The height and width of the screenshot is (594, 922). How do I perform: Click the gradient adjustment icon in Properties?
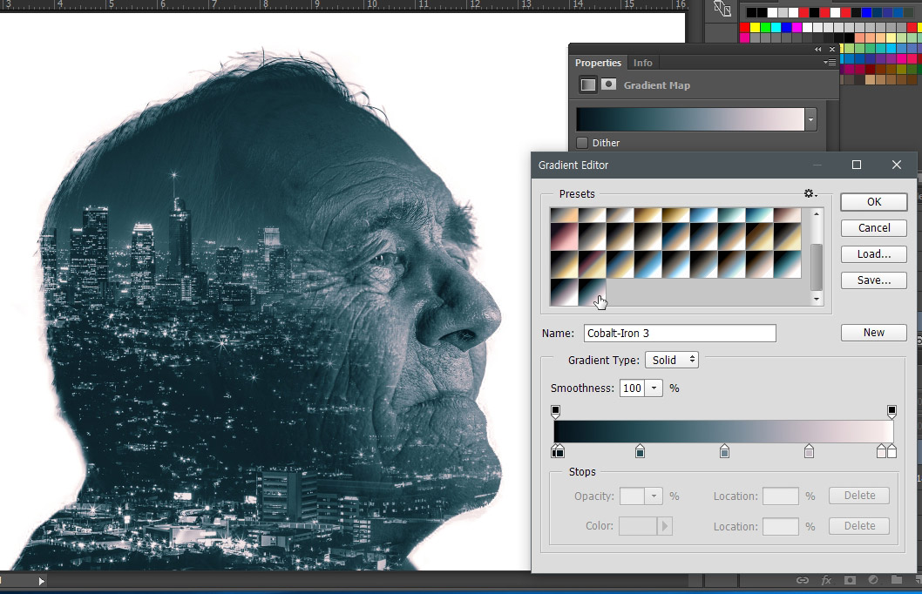pyautogui.click(x=588, y=84)
